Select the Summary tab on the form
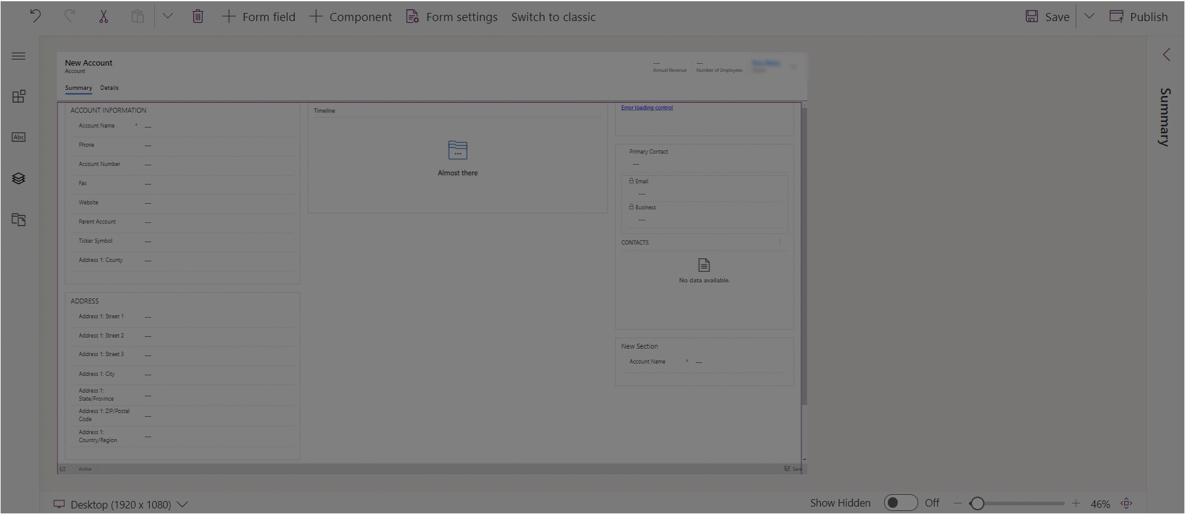 (79, 88)
